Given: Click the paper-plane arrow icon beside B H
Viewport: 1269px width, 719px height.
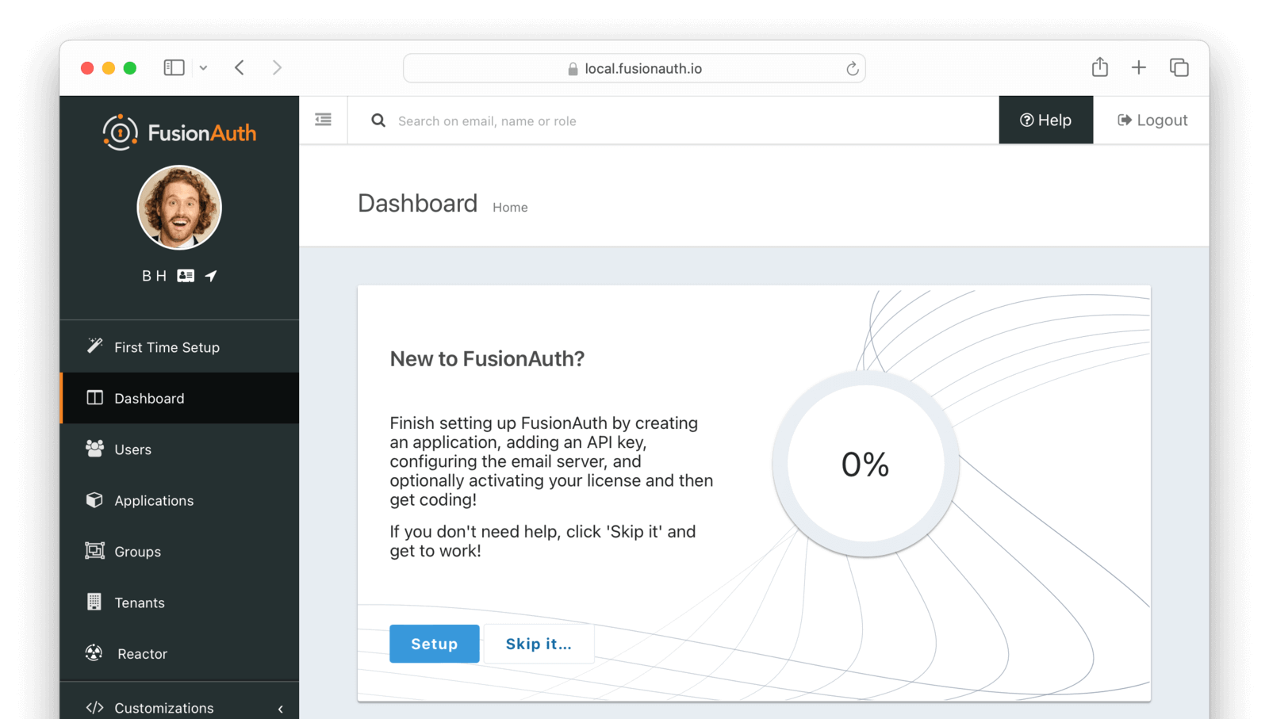Looking at the screenshot, I should coord(211,276).
